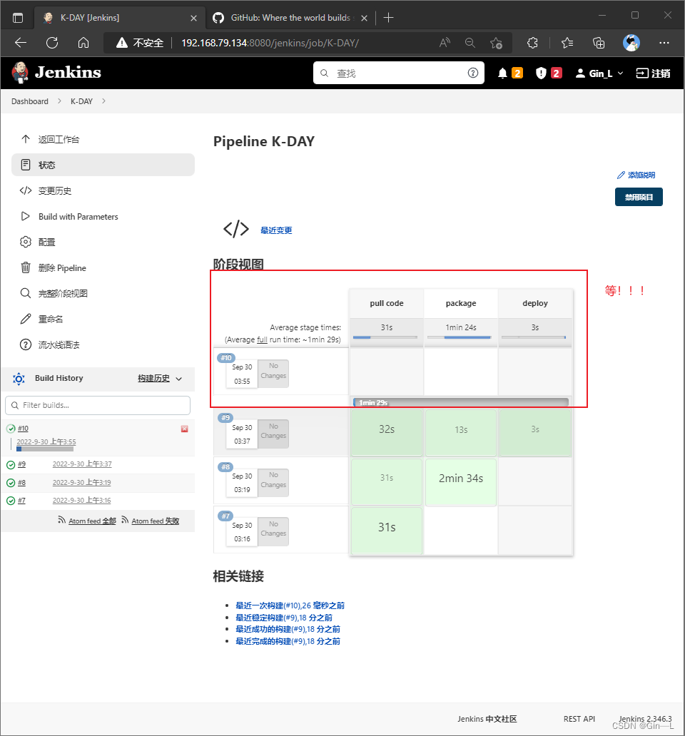
Task: Click build #7 pull code 31s cell
Action: [x=387, y=531]
